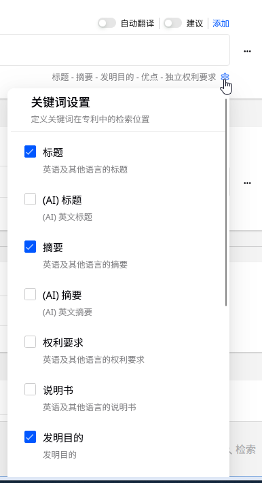Select the 权利要求 option label

63,342
